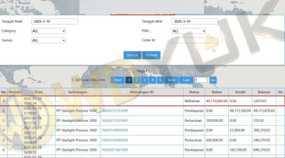
Task: Click debet value 300,000.00 in row 3
Action: (214, 120)
